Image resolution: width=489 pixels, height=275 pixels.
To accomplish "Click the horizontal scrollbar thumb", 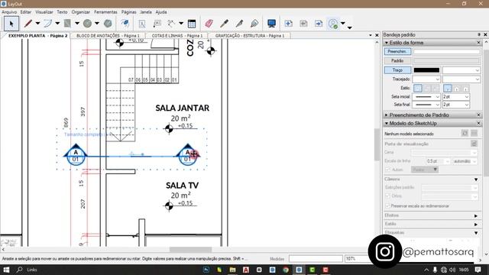I will click(x=190, y=250).
